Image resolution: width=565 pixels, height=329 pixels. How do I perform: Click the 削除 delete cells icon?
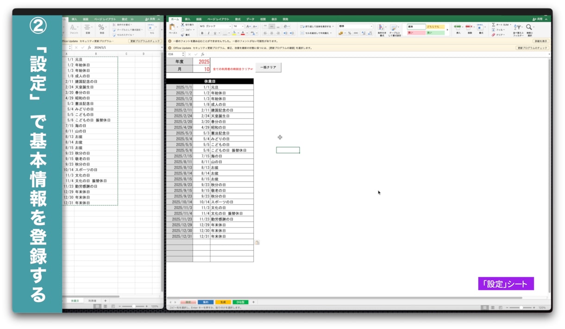tap(469, 27)
